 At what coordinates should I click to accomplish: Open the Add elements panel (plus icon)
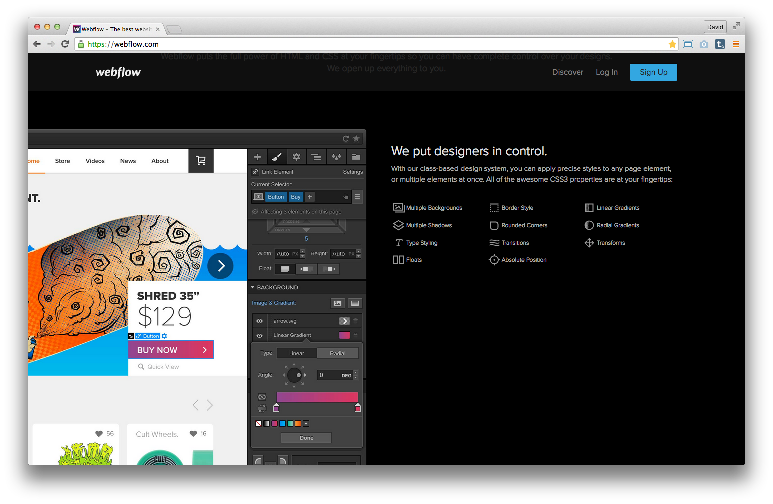pyautogui.click(x=257, y=157)
